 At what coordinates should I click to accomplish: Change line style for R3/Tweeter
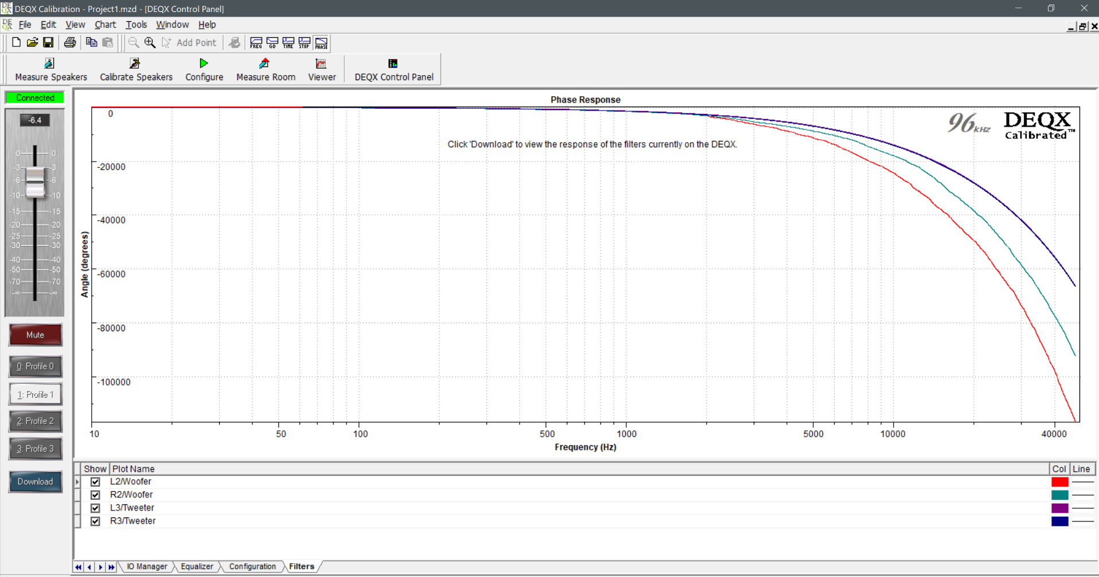[1083, 521]
